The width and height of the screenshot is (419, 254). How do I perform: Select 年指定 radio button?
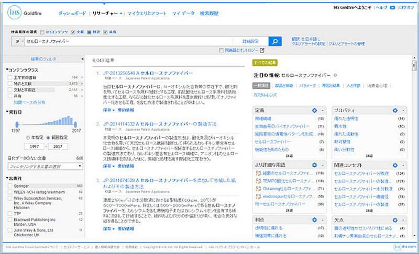(28, 137)
